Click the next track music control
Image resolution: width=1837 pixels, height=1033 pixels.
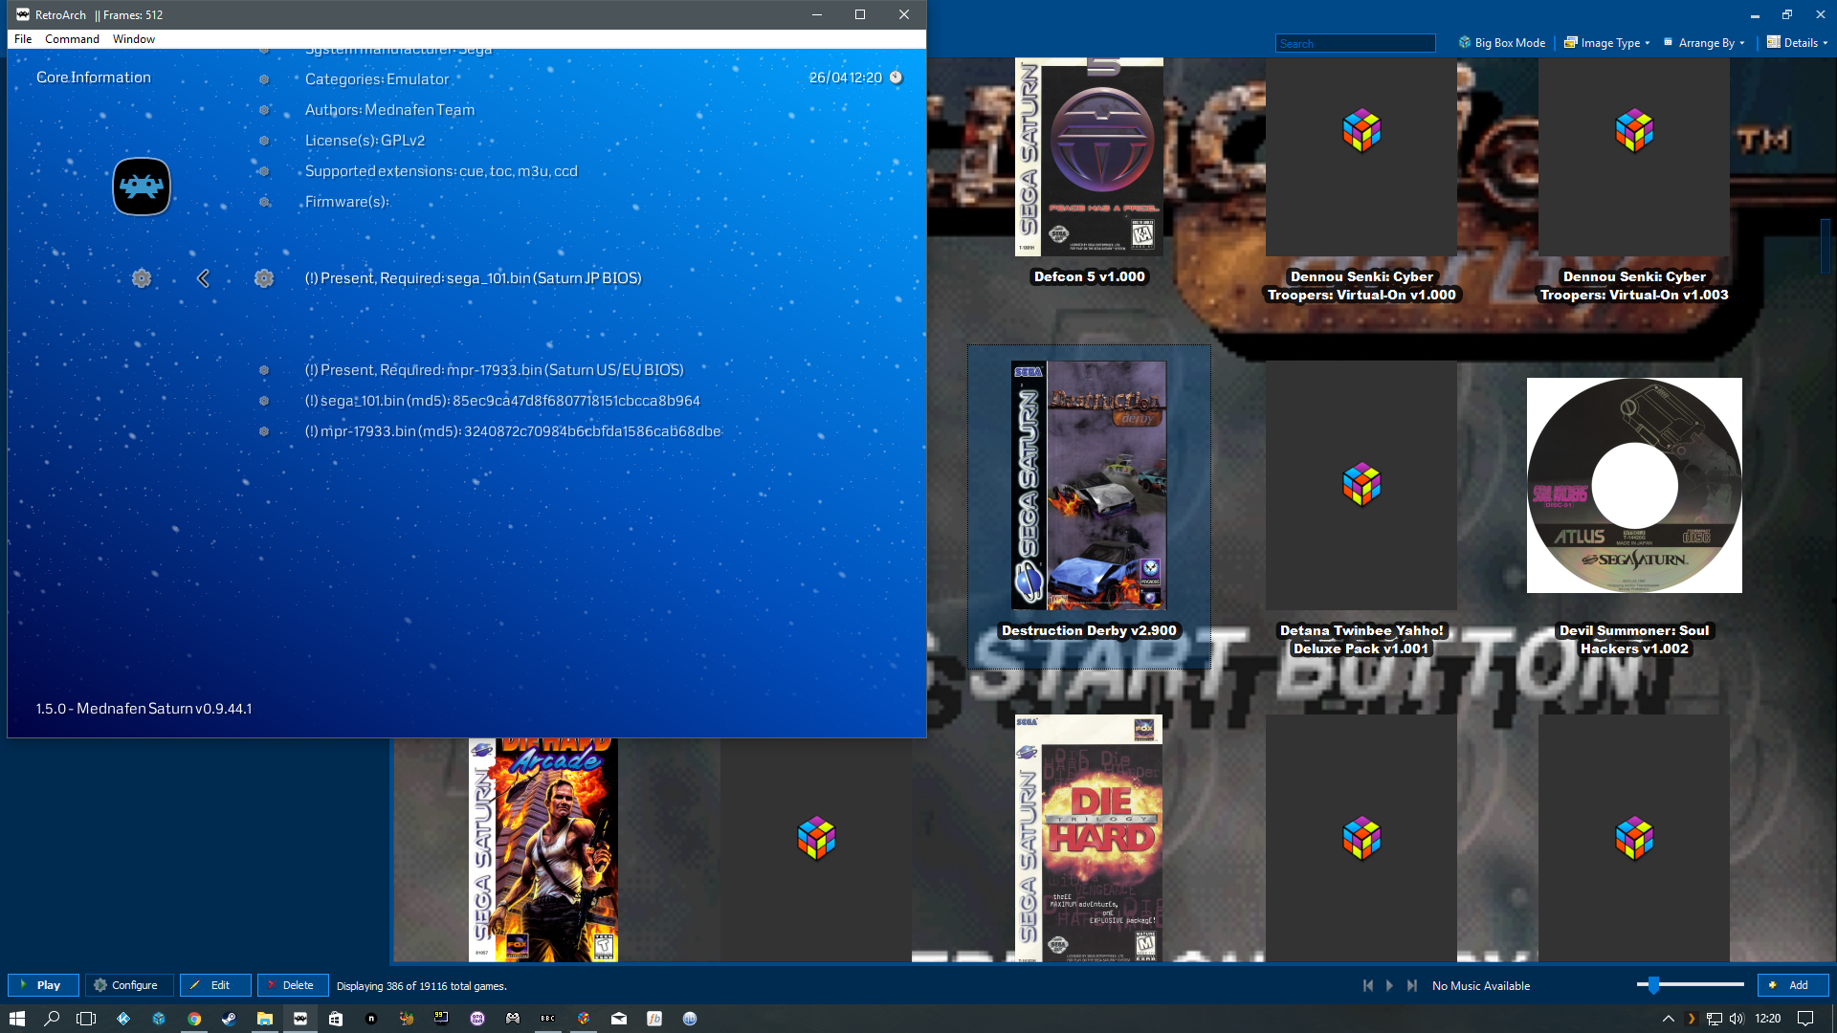pos(1412,985)
